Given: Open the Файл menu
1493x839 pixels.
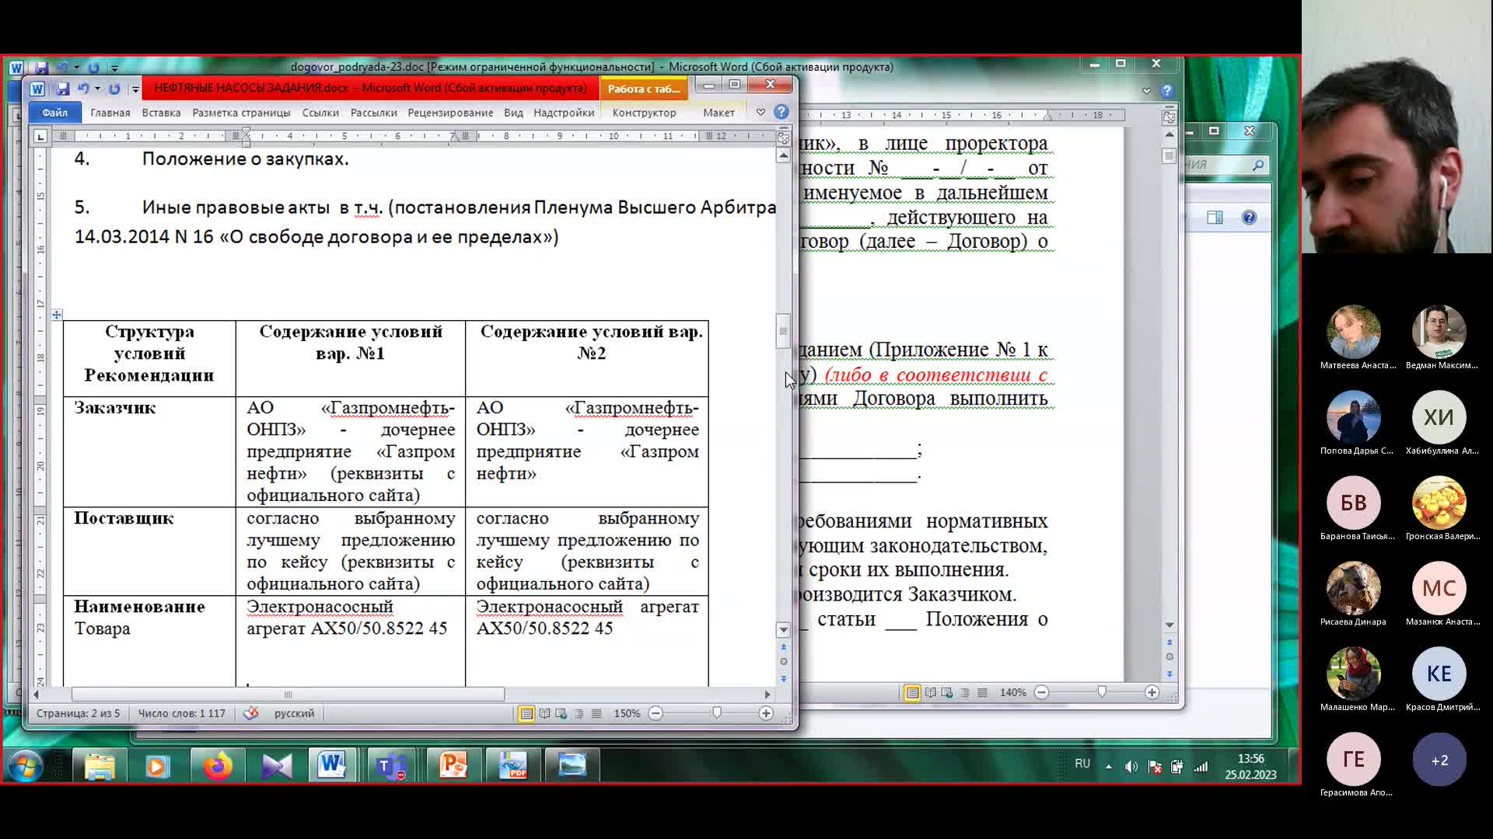Looking at the screenshot, I should (x=54, y=113).
